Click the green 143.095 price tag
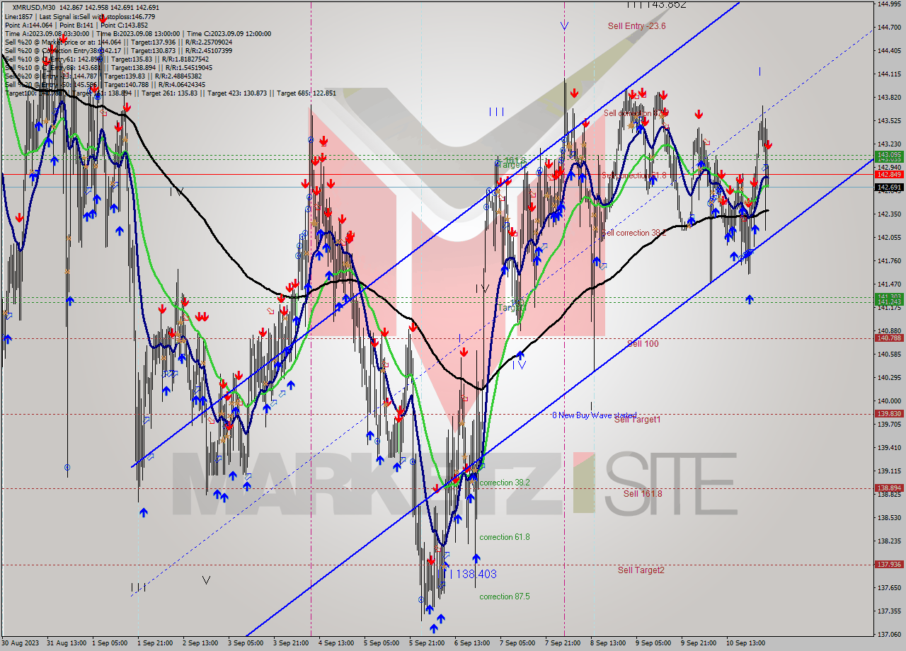 pyautogui.click(x=889, y=154)
